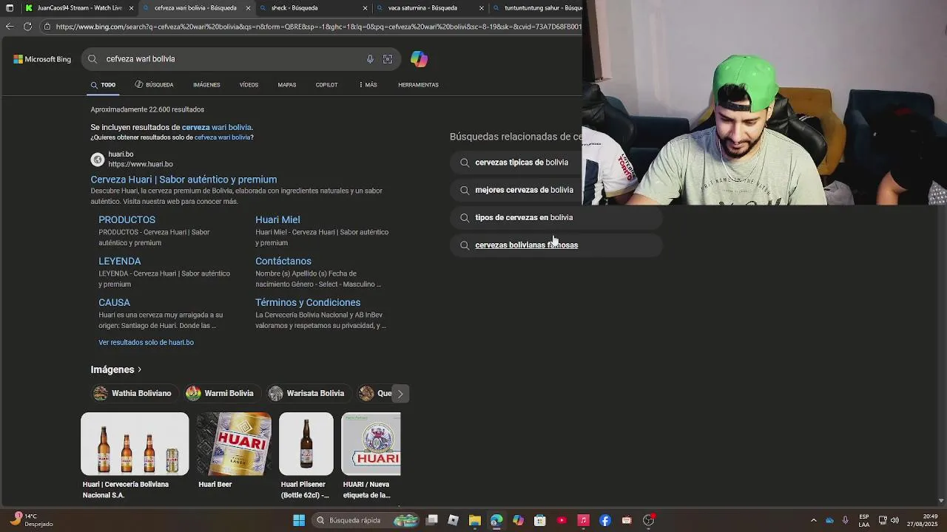
Task: Open the Copilot colorful logo next to search box
Action: point(419,59)
